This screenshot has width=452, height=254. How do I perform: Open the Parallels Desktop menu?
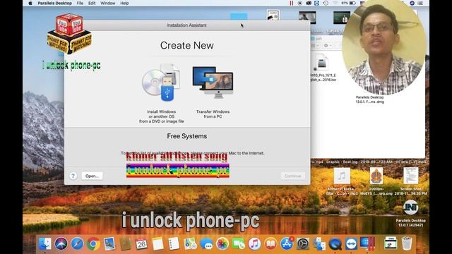pyautogui.click(x=55, y=3)
